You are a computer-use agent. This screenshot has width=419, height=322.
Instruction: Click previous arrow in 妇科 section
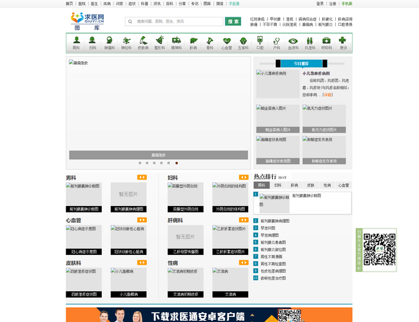[241, 177]
